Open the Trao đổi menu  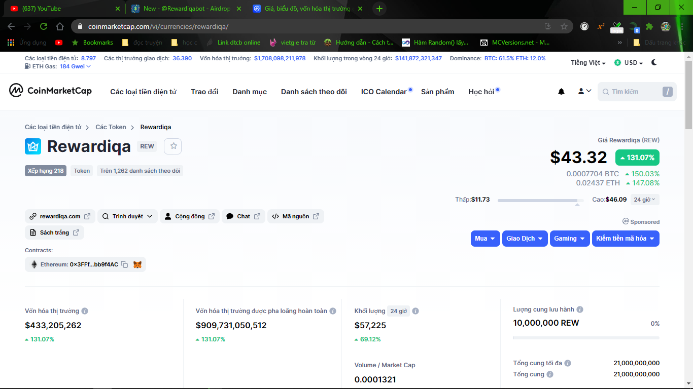(204, 92)
